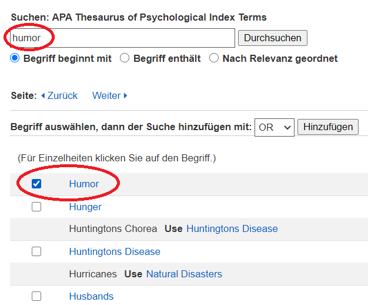The height and width of the screenshot is (305, 368).
Task: Choose 'Nach Relevanz geordnet' radio option
Action: 214,58
